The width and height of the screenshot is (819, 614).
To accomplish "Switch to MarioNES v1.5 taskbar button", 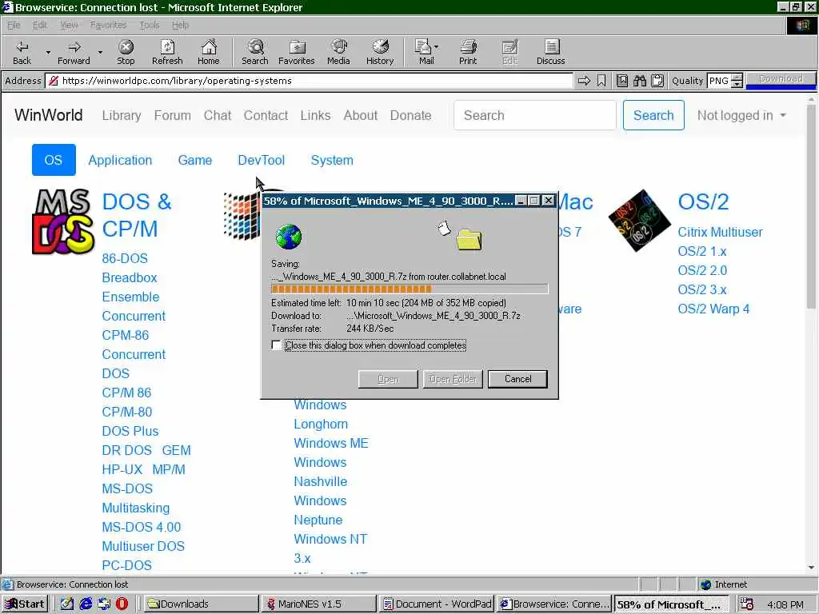I will 318,604.
